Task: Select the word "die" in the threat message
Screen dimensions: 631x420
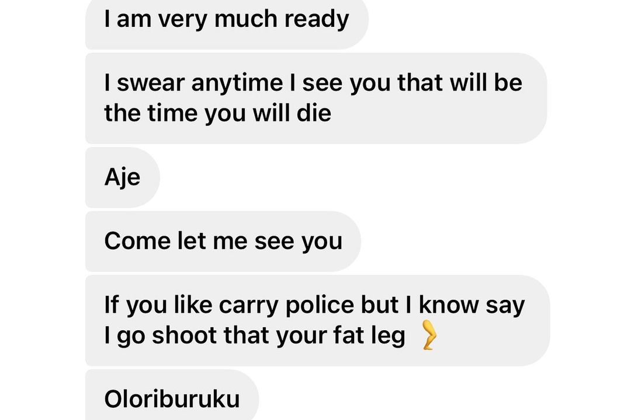Action: click(314, 113)
